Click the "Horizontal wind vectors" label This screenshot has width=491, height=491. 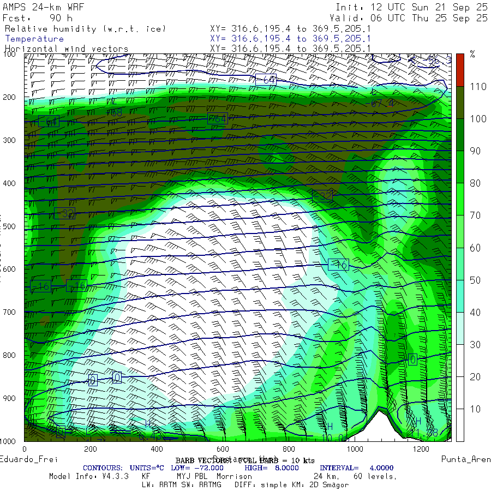pos(67,49)
